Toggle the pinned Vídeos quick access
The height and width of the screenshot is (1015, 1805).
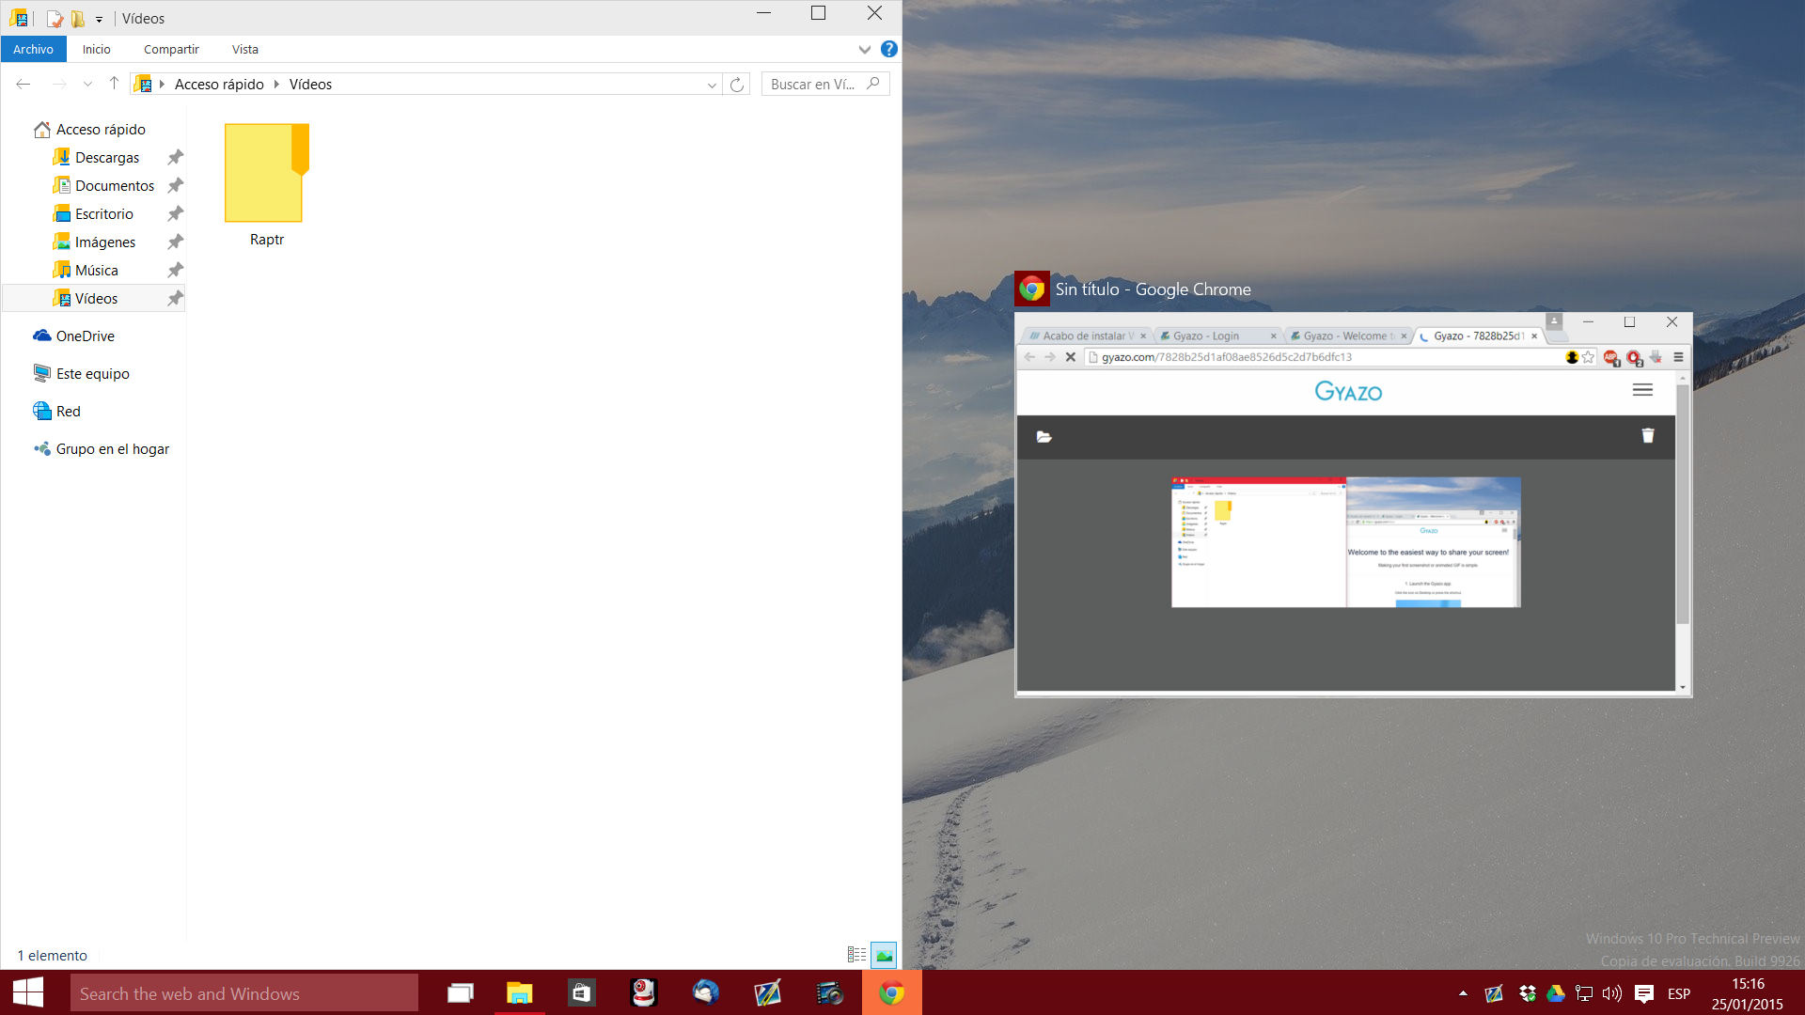(176, 297)
